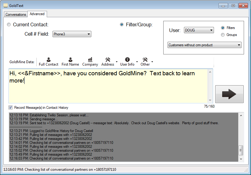Image resolution: width=251 pixels, height=175 pixels.
Task: Click the message box scroll up arrow
Action: 210,72
